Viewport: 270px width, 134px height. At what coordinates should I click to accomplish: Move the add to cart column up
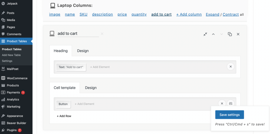[x=213, y=34]
